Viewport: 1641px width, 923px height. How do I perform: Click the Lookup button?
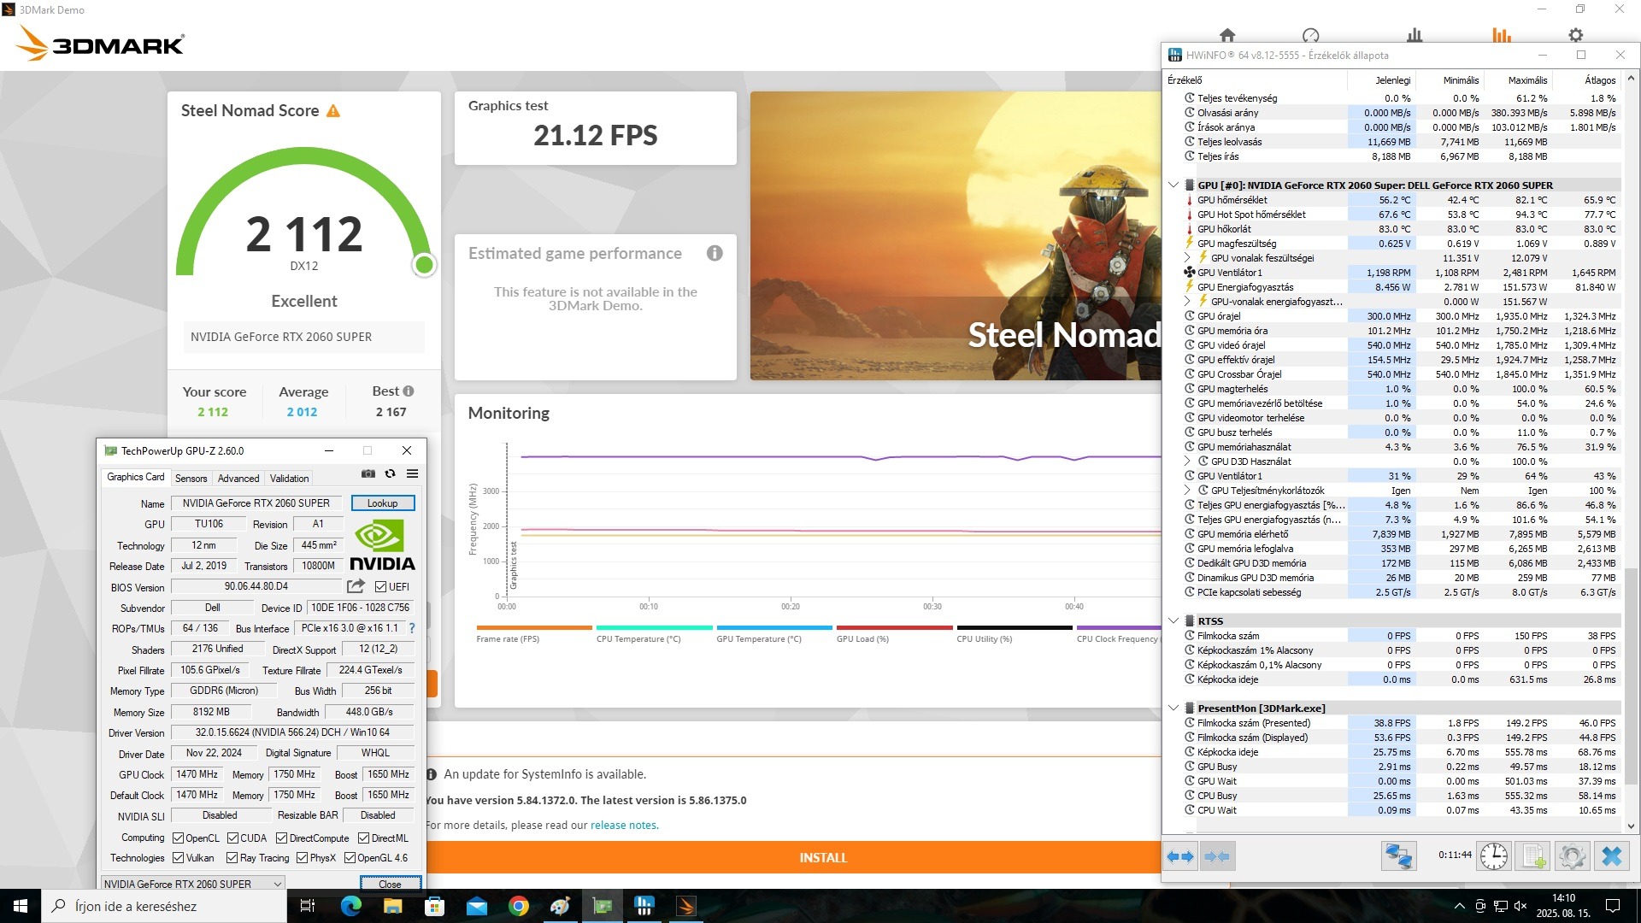pyautogui.click(x=382, y=503)
